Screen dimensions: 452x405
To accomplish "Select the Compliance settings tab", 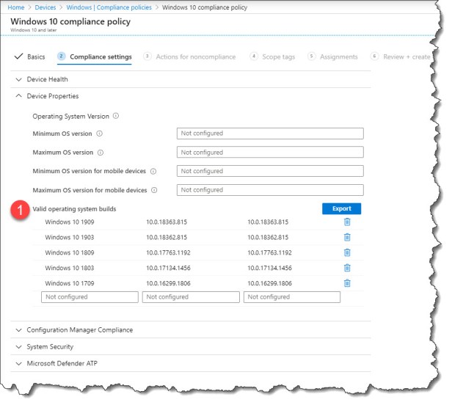I will (95, 56).
